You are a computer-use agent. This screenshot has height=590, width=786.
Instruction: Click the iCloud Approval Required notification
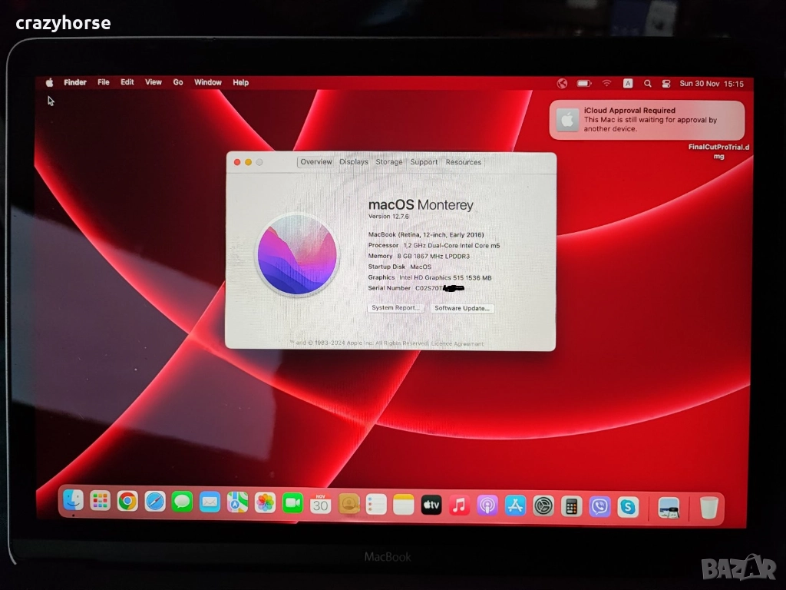point(646,120)
